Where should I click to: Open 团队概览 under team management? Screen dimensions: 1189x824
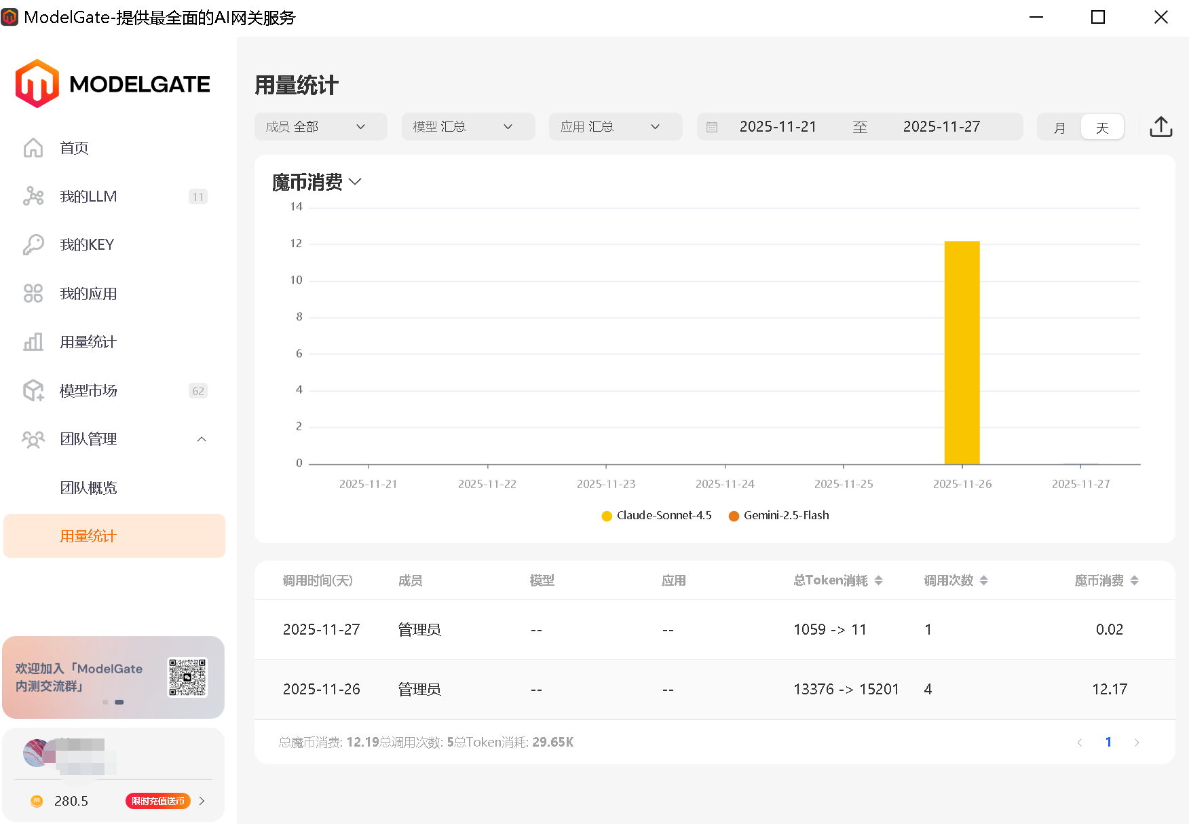tap(90, 487)
